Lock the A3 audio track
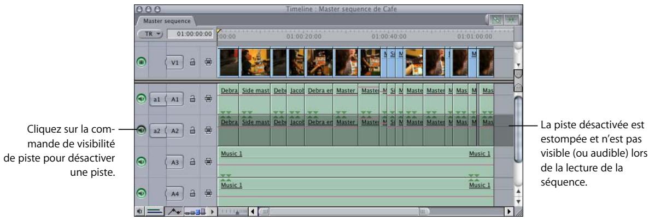649x220 pixels. coord(192,162)
